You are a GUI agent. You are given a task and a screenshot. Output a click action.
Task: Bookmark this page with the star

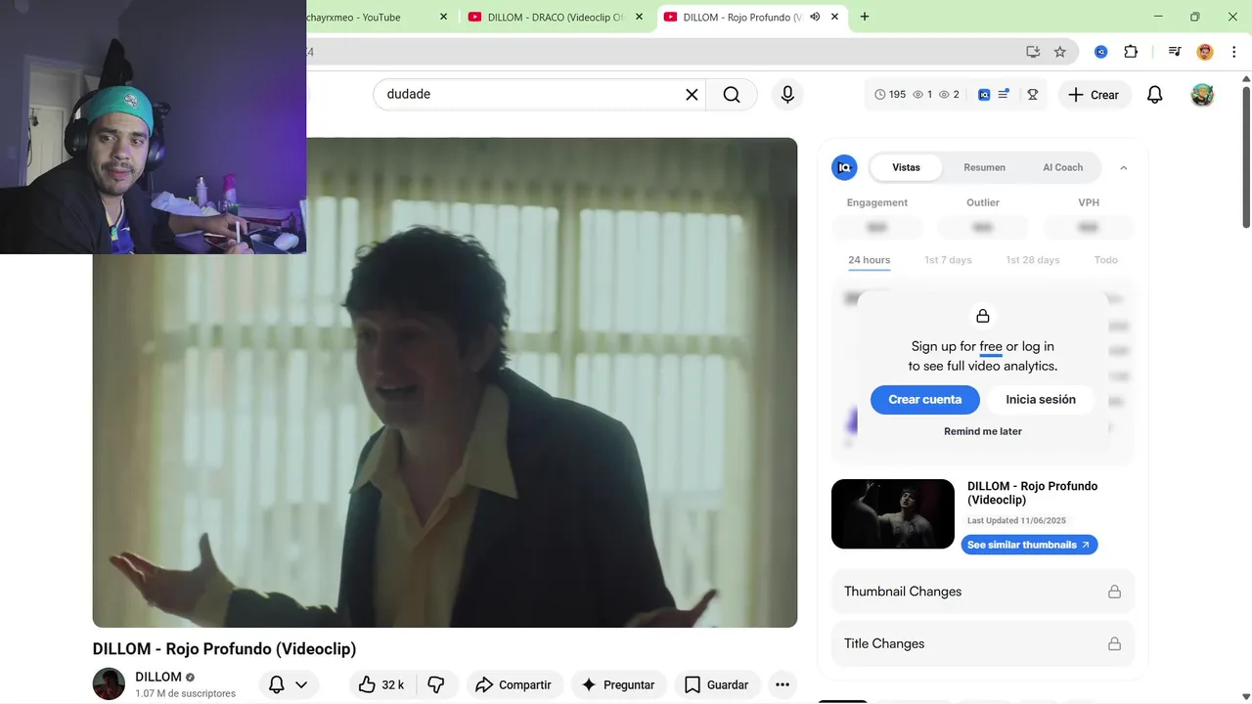1060,52
